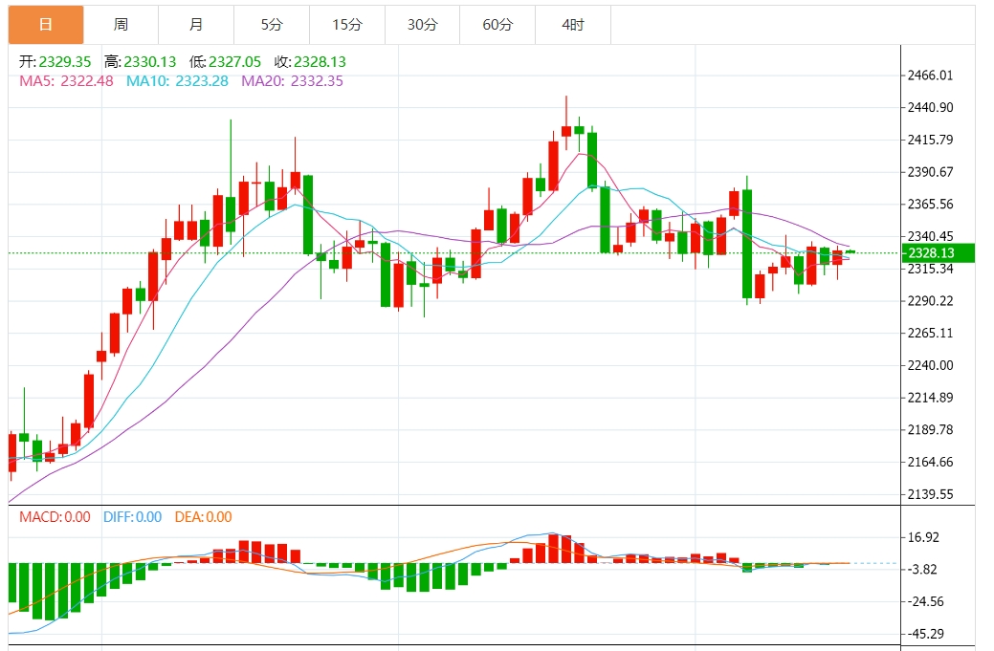Click the 2164.66 price axis label
The width and height of the screenshot is (994, 651).
930,463
